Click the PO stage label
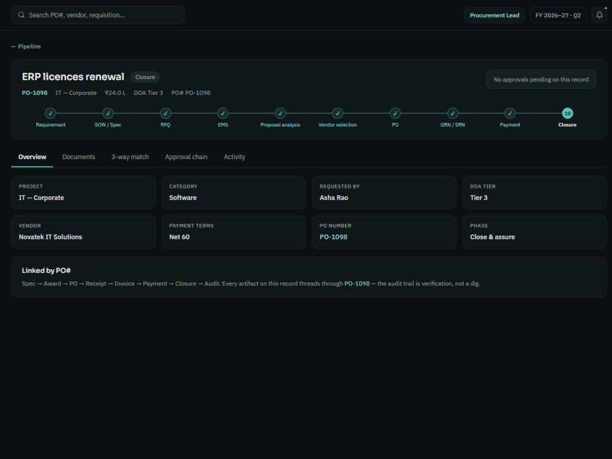Image resolution: width=612 pixels, height=459 pixels. point(395,125)
